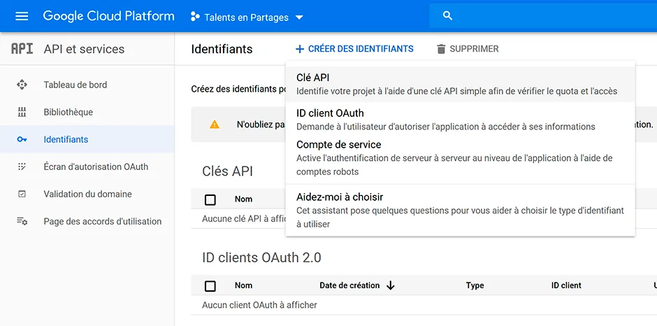Click the descending arrow beside Date de création
The image size is (657, 326).
click(x=391, y=285)
